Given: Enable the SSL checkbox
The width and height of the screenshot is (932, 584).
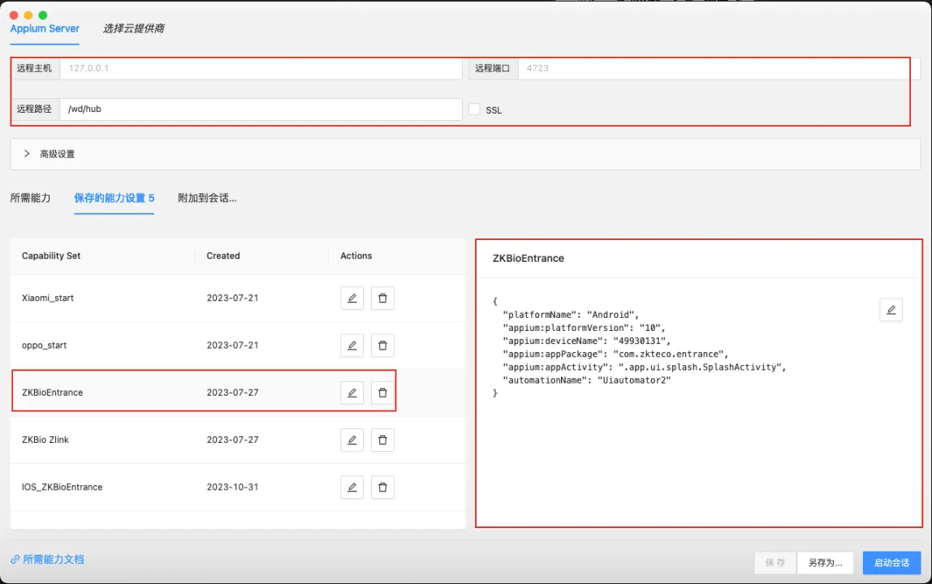Looking at the screenshot, I should (x=475, y=109).
